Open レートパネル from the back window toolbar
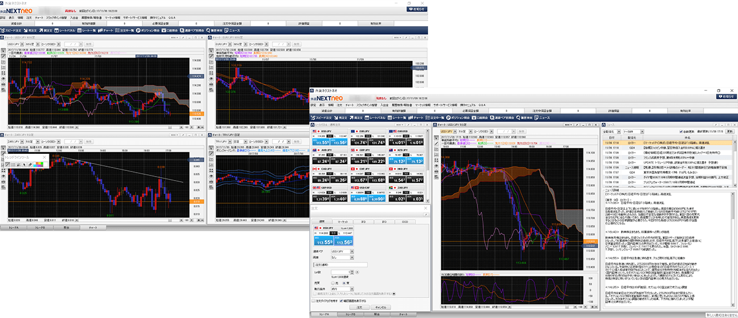Screen dimensions: 738x318 pyautogui.click(x=65, y=31)
